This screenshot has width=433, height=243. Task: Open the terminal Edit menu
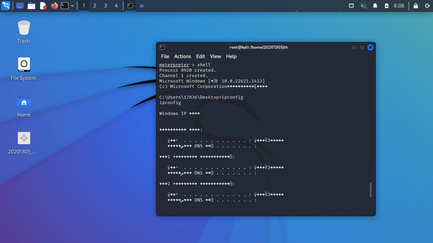pos(201,56)
